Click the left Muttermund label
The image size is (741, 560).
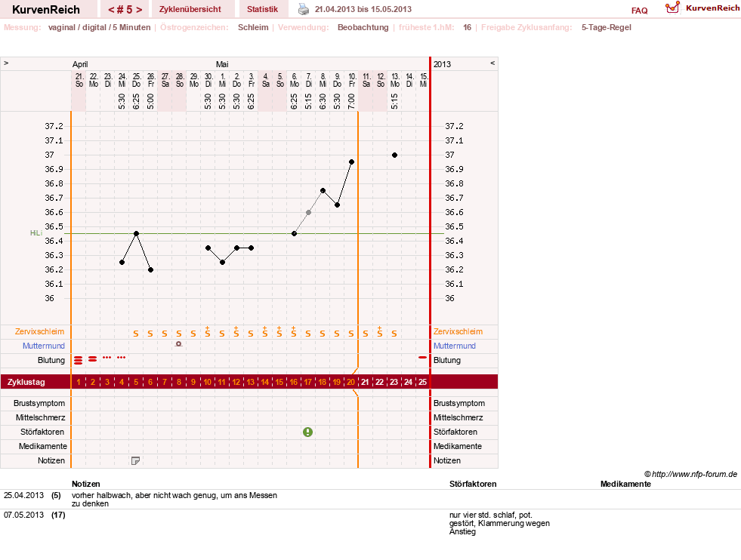(44, 346)
